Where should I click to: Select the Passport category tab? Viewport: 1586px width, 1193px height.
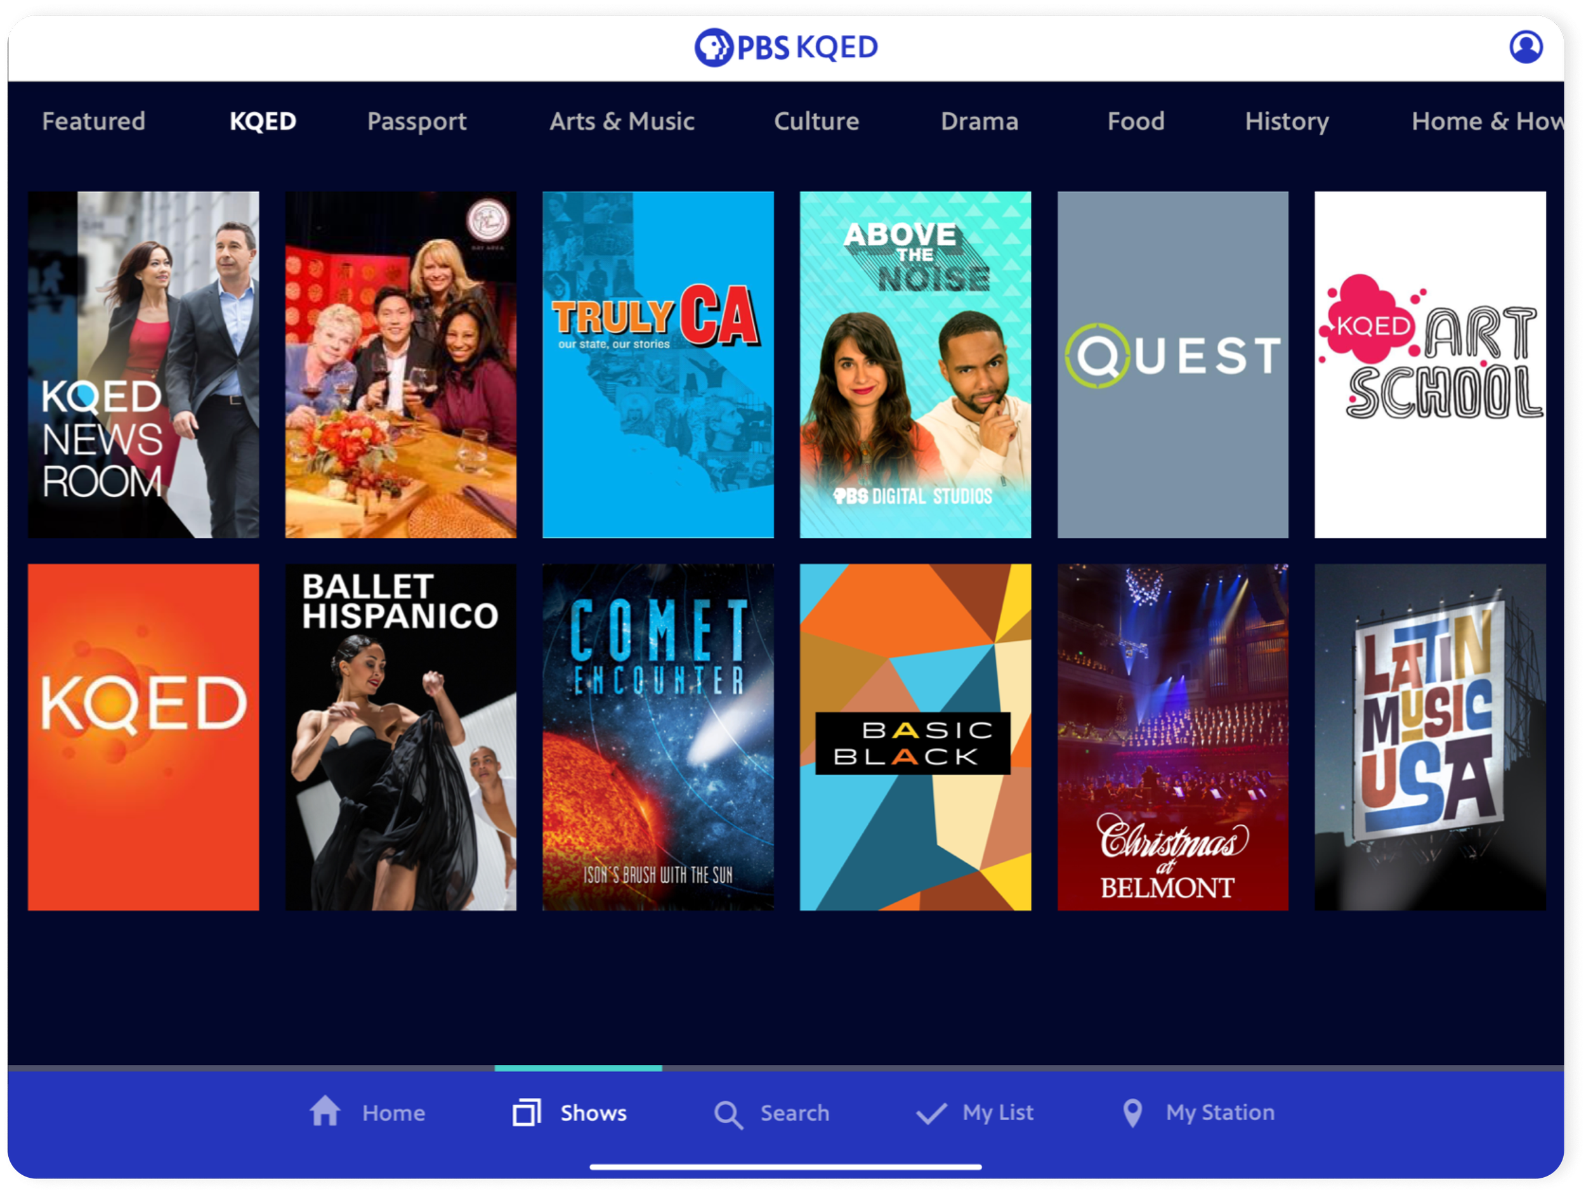(x=417, y=121)
